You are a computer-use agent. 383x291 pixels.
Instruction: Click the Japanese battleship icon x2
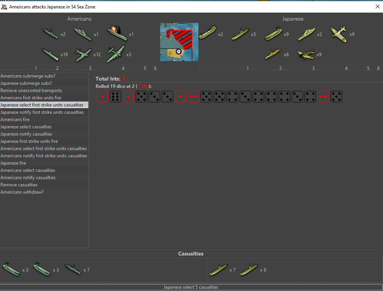click(307, 34)
